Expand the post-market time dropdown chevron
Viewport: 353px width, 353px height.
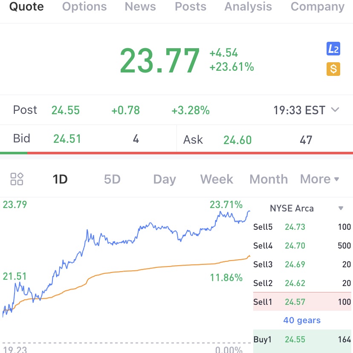[335, 110]
